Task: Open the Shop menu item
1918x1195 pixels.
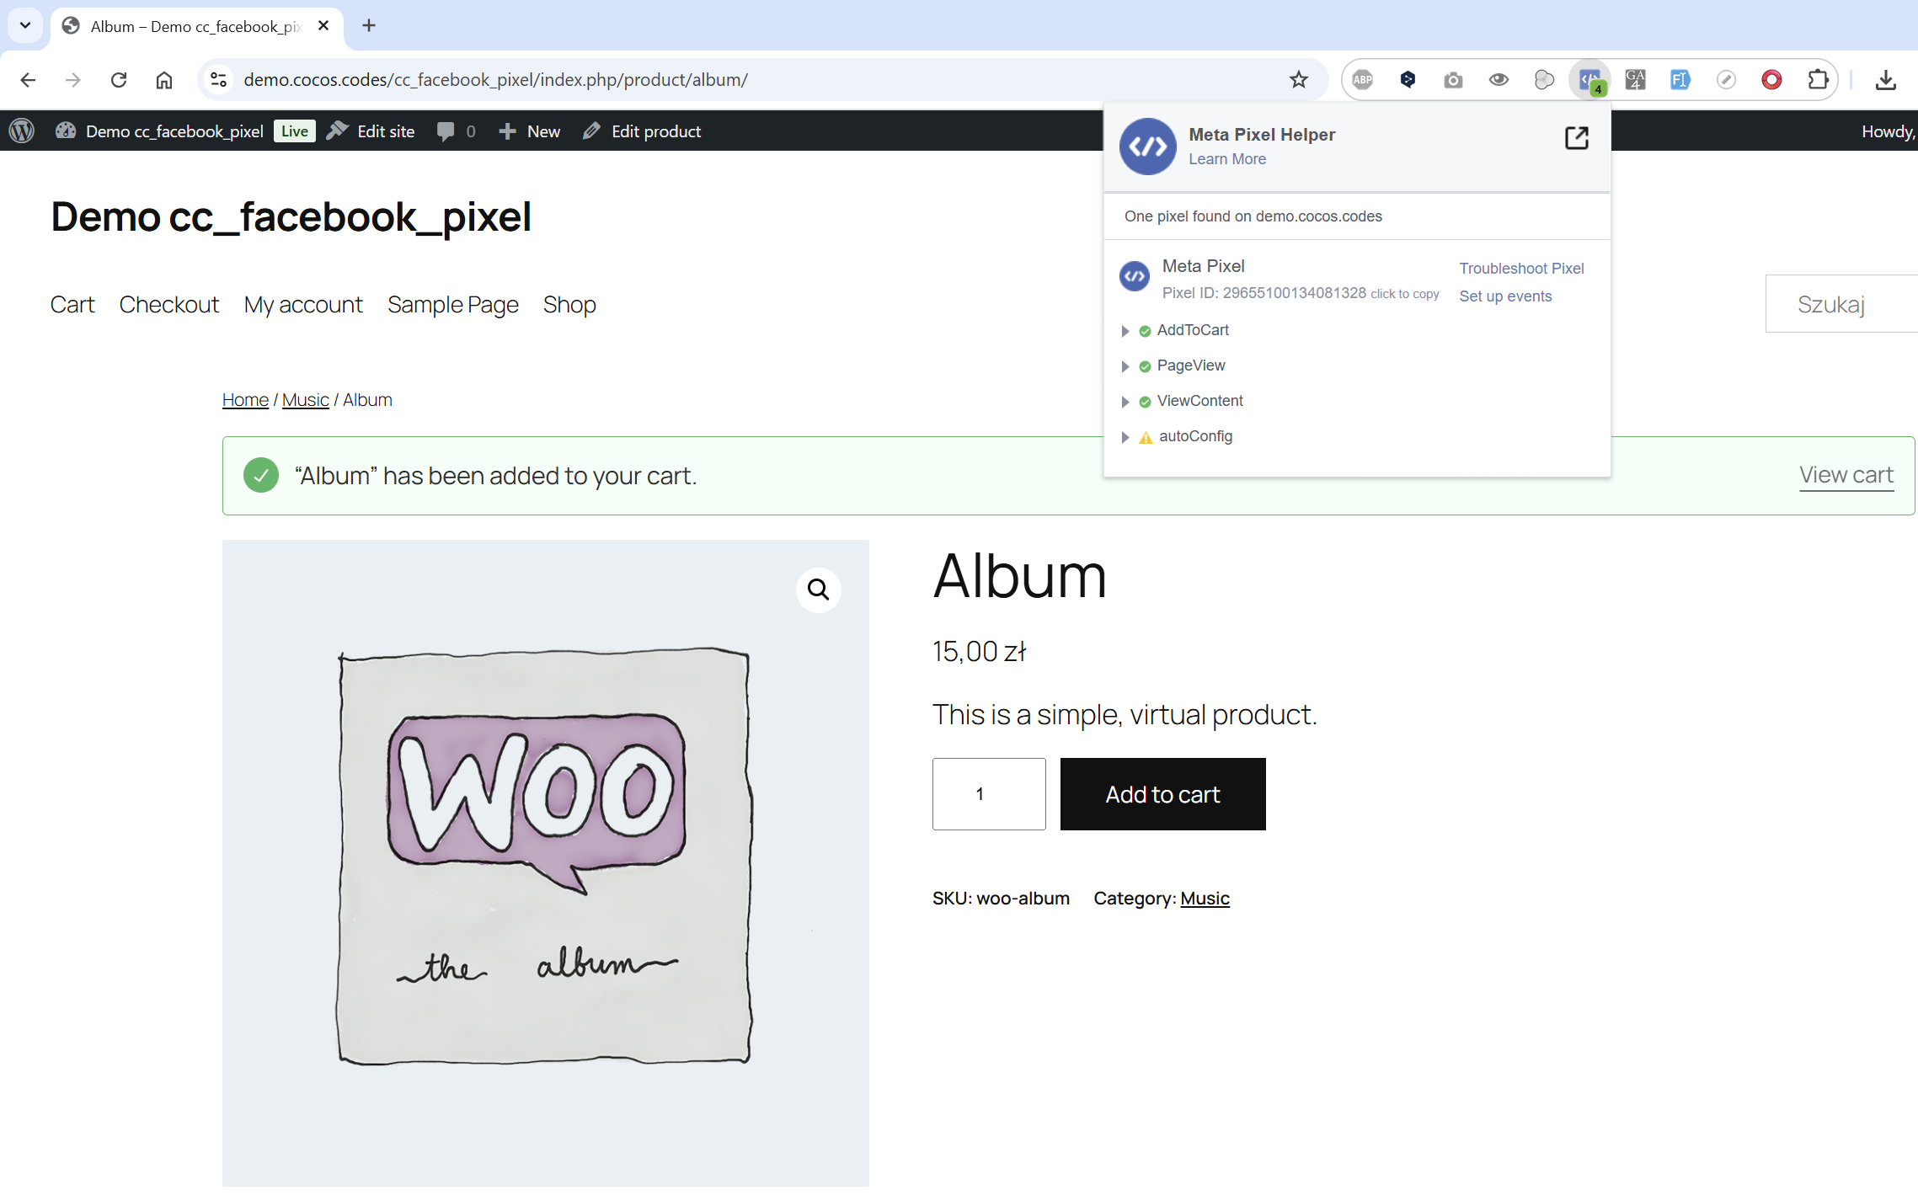Action: click(x=569, y=305)
